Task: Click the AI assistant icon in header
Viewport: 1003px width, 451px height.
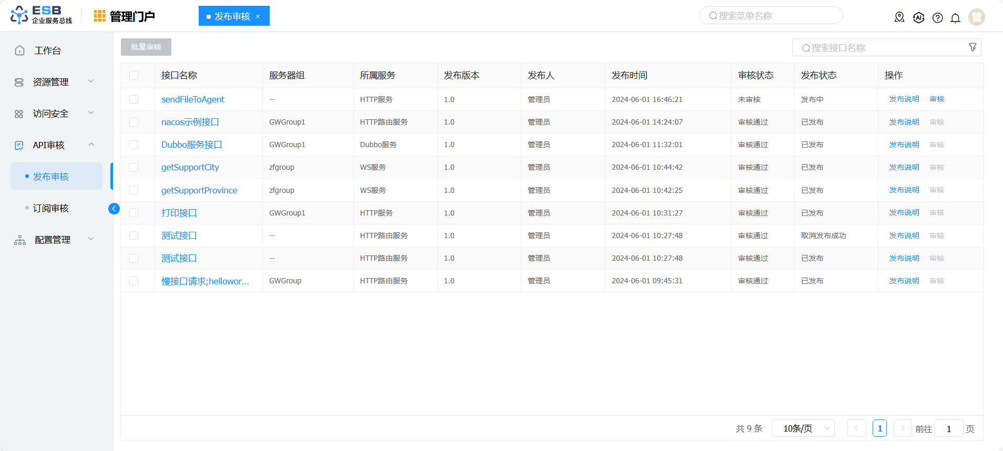Action: pos(918,18)
